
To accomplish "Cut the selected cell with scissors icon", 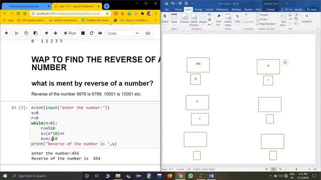I will tap(17, 33).
